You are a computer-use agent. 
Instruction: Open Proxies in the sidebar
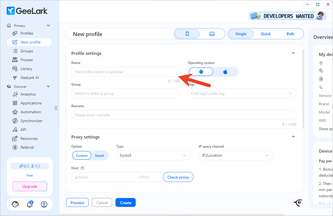pyautogui.click(x=27, y=60)
